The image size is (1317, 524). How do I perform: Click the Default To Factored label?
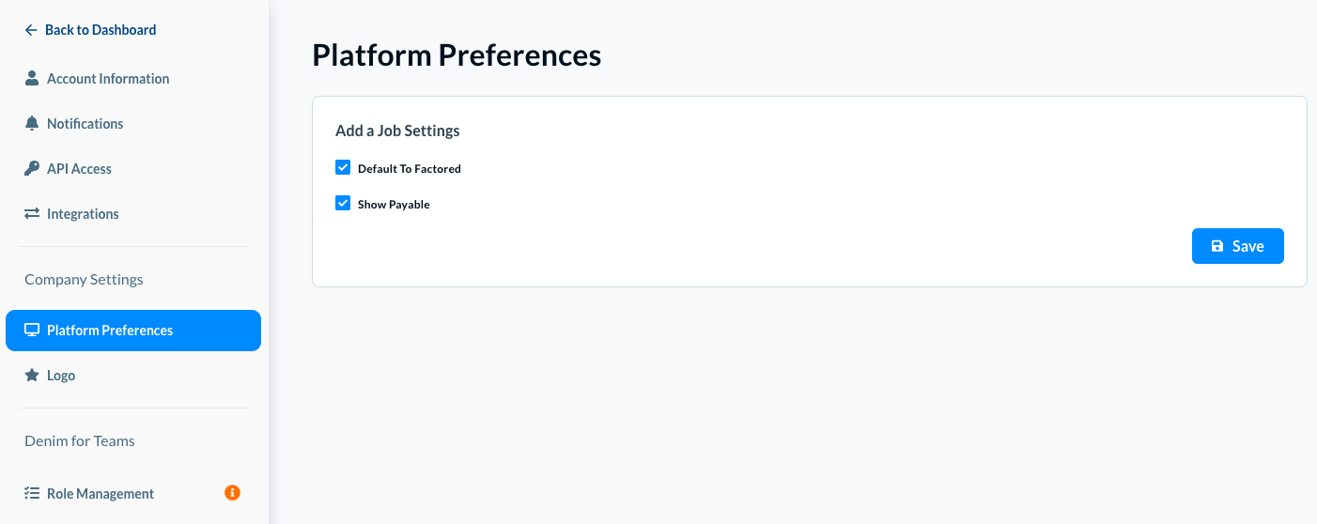(x=410, y=169)
